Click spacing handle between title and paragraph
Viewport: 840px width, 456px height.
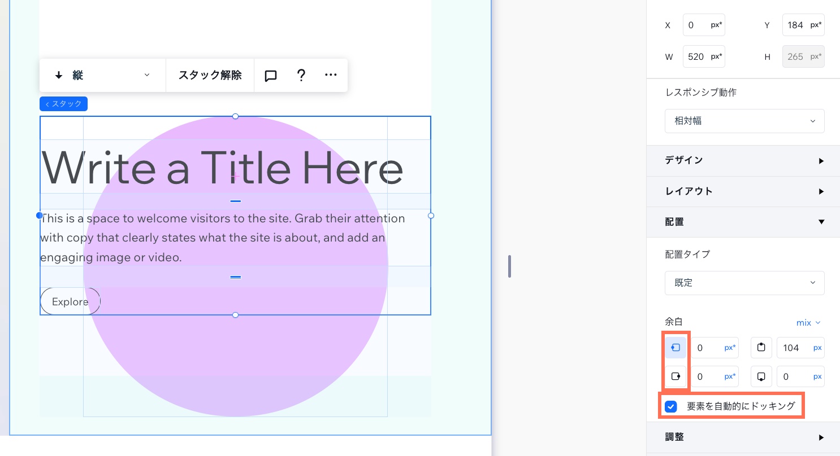[x=235, y=201]
